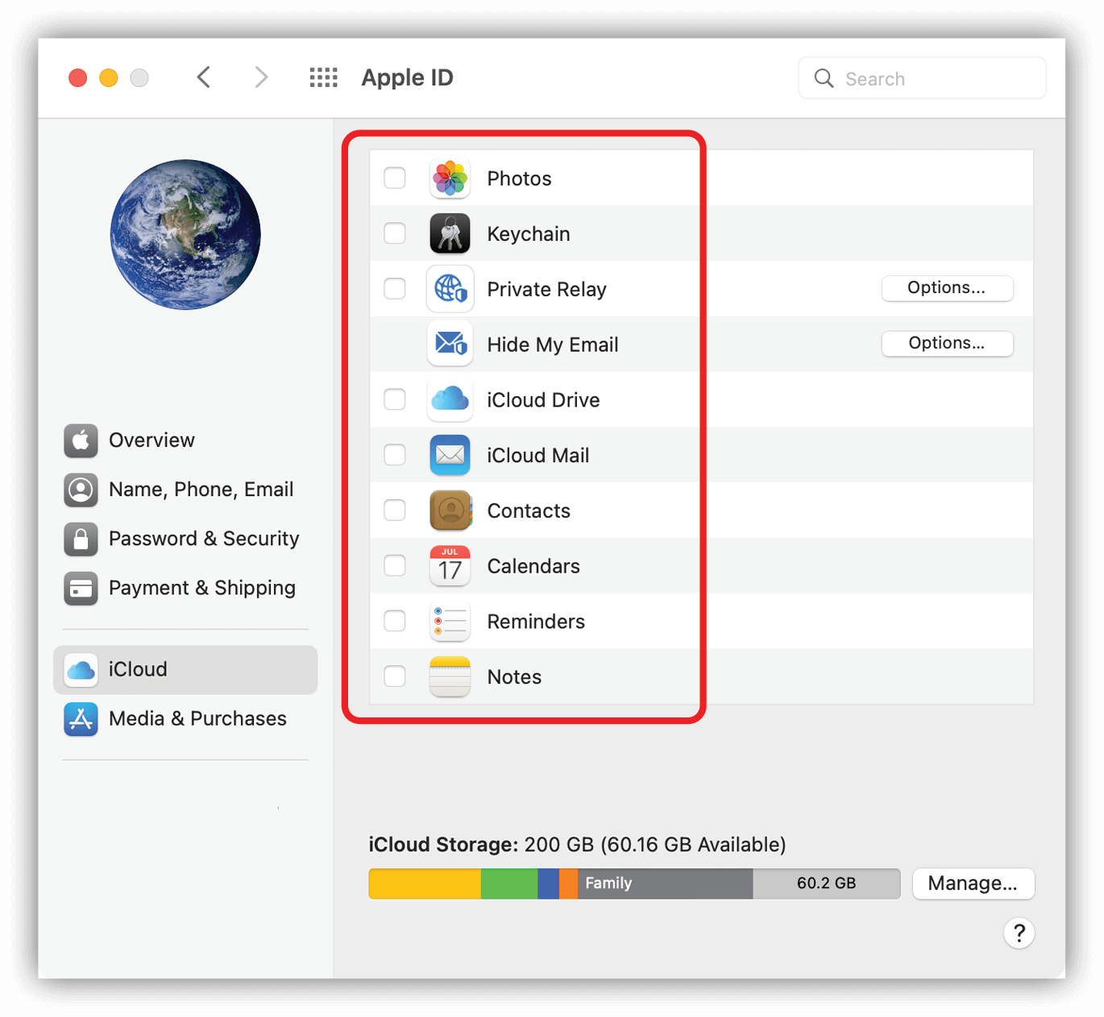Click the Earth profile picture
Viewport: 1104px width, 1017px height.
pyautogui.click(x=185, y=234)
